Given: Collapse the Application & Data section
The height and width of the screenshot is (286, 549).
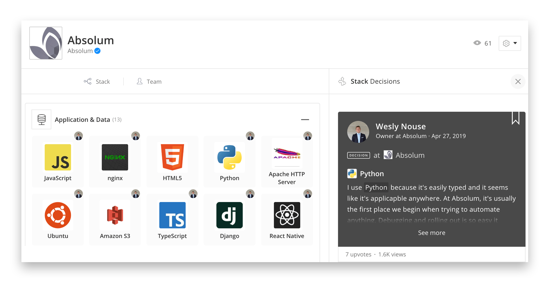Looking at the screenshot, I should [x=305, y=120].
